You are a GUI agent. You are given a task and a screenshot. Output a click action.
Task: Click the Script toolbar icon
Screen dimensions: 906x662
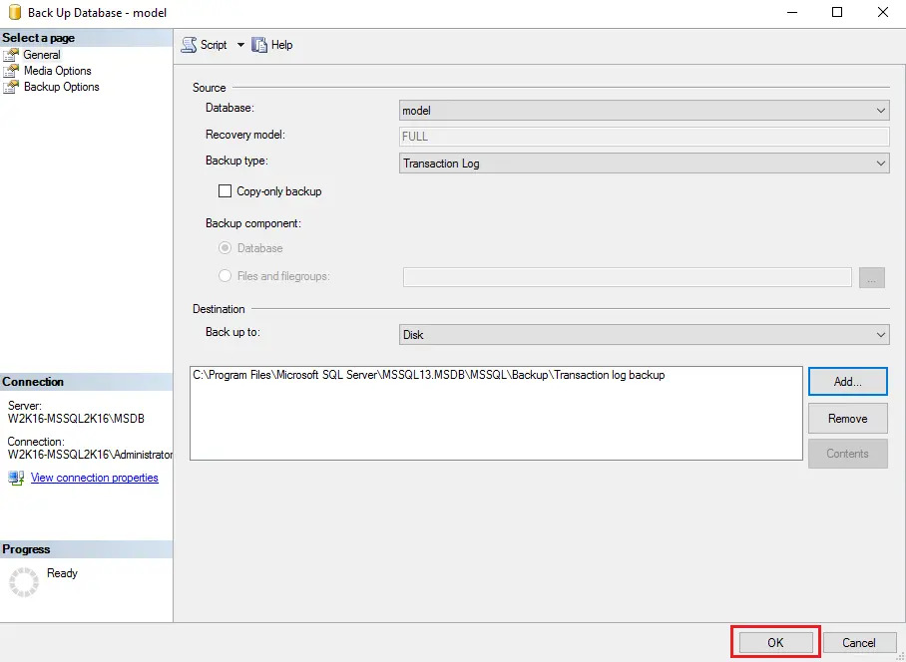[190, 45]
